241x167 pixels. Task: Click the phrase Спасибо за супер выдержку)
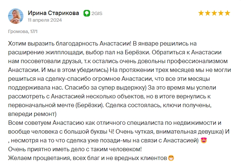coord(105,88)
